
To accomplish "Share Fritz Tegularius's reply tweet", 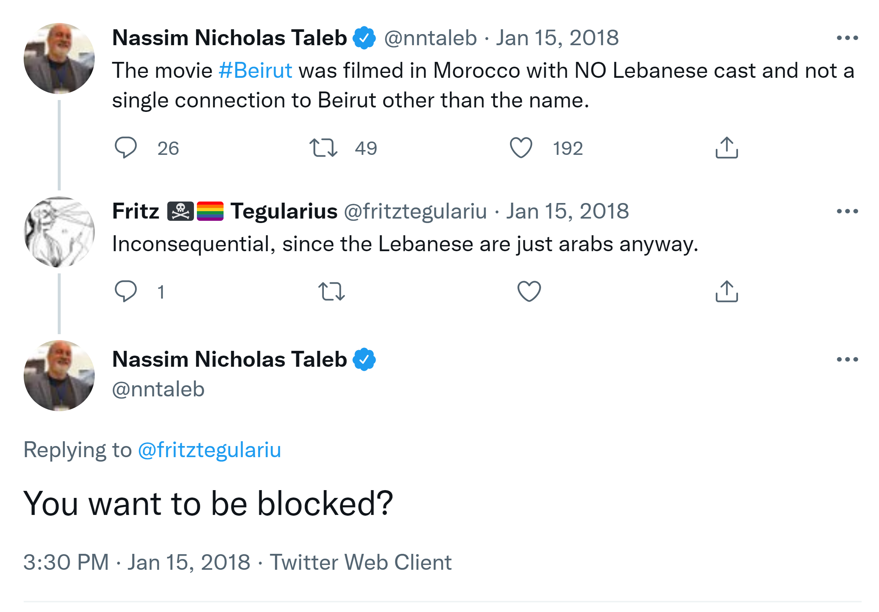I will point(726,291).
